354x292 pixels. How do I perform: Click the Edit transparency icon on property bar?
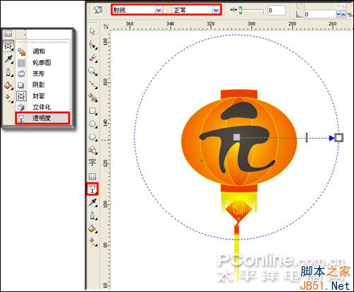click(x=98, y=10)
